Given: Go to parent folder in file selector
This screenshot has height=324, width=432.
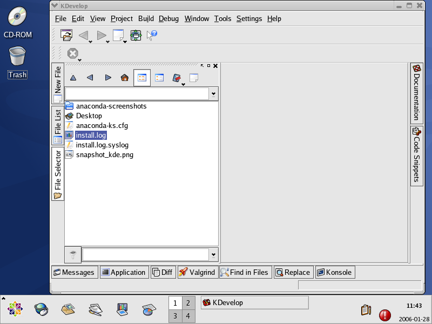Looking at the screenshot, I should coord(73,78).
